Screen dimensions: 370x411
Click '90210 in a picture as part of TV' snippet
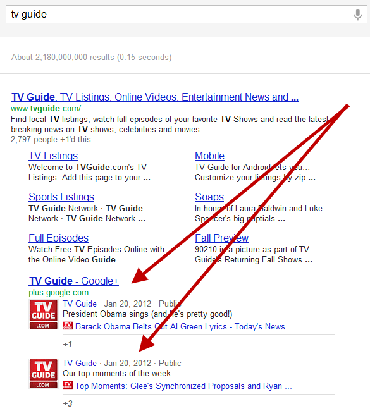click(x=254, y=255)
